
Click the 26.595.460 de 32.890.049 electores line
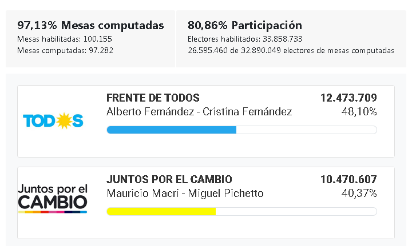point(290,50)
